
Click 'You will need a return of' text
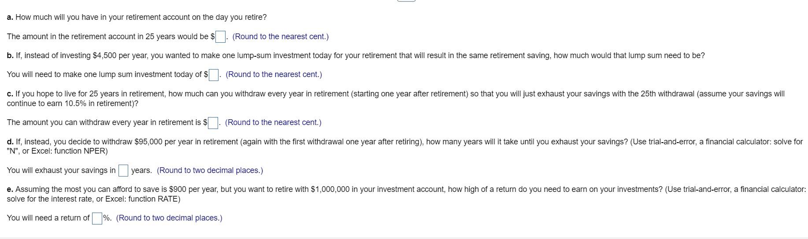[48, 218]
